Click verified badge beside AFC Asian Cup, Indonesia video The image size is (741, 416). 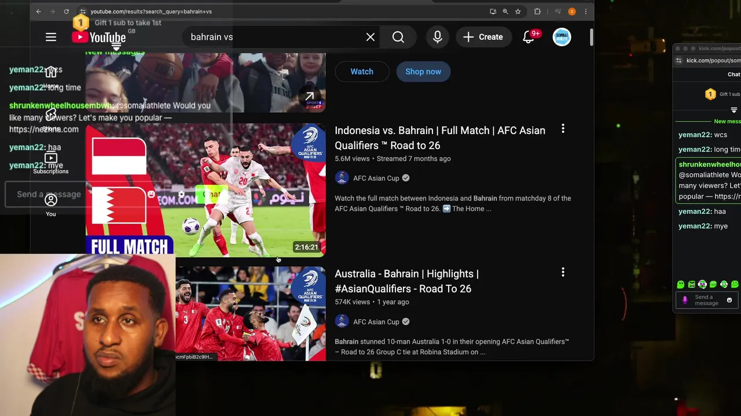point(406,178)
